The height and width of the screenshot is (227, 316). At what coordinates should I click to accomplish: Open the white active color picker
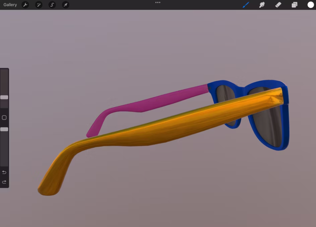pos(310,5)
